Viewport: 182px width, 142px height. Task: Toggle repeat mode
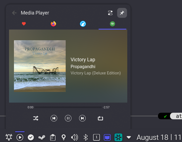(100, 118)
